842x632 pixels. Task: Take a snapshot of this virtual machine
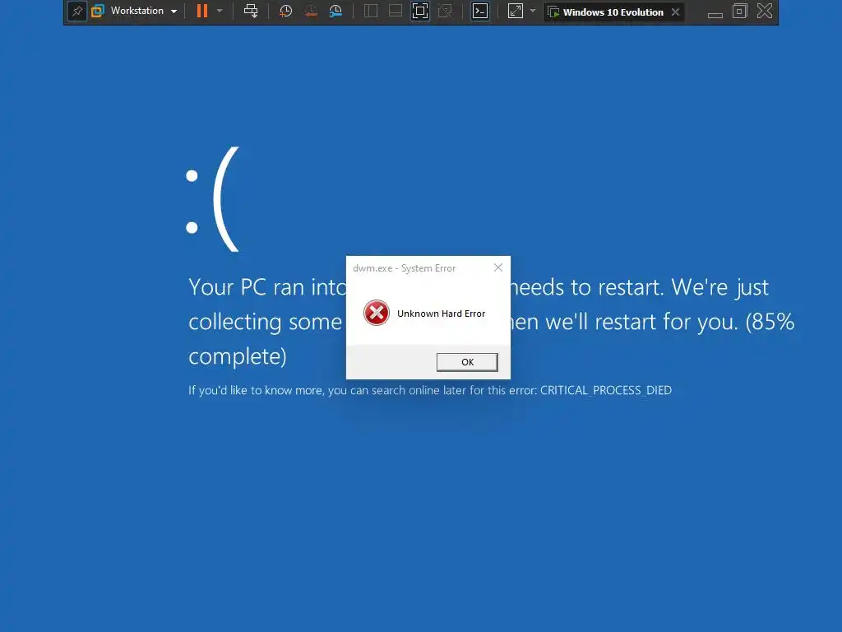(285, 12)
